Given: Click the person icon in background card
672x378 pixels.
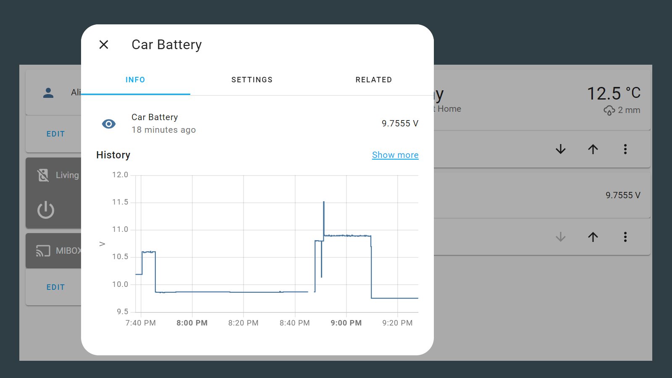Looking at the screenshot, I should coord(48,93).
